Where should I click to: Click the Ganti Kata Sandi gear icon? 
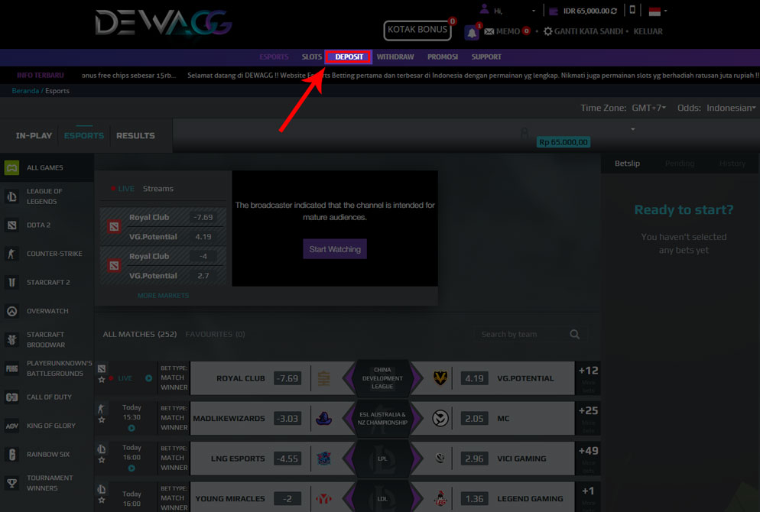(x=547, y=31)
